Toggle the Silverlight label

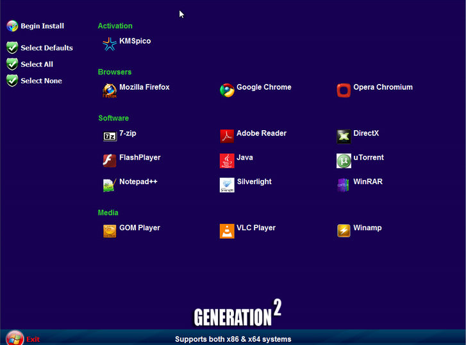point(254,181)
